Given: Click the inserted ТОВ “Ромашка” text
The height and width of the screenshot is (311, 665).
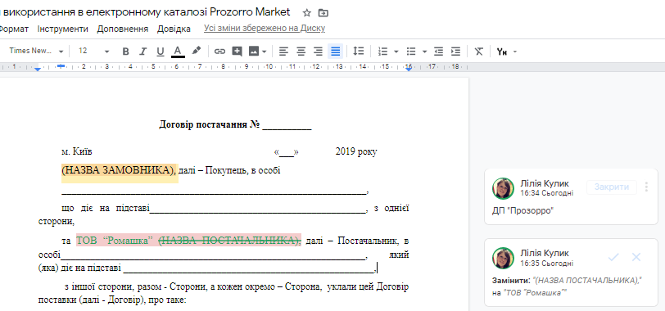Looking at the screenshot, I should [115, 241].
